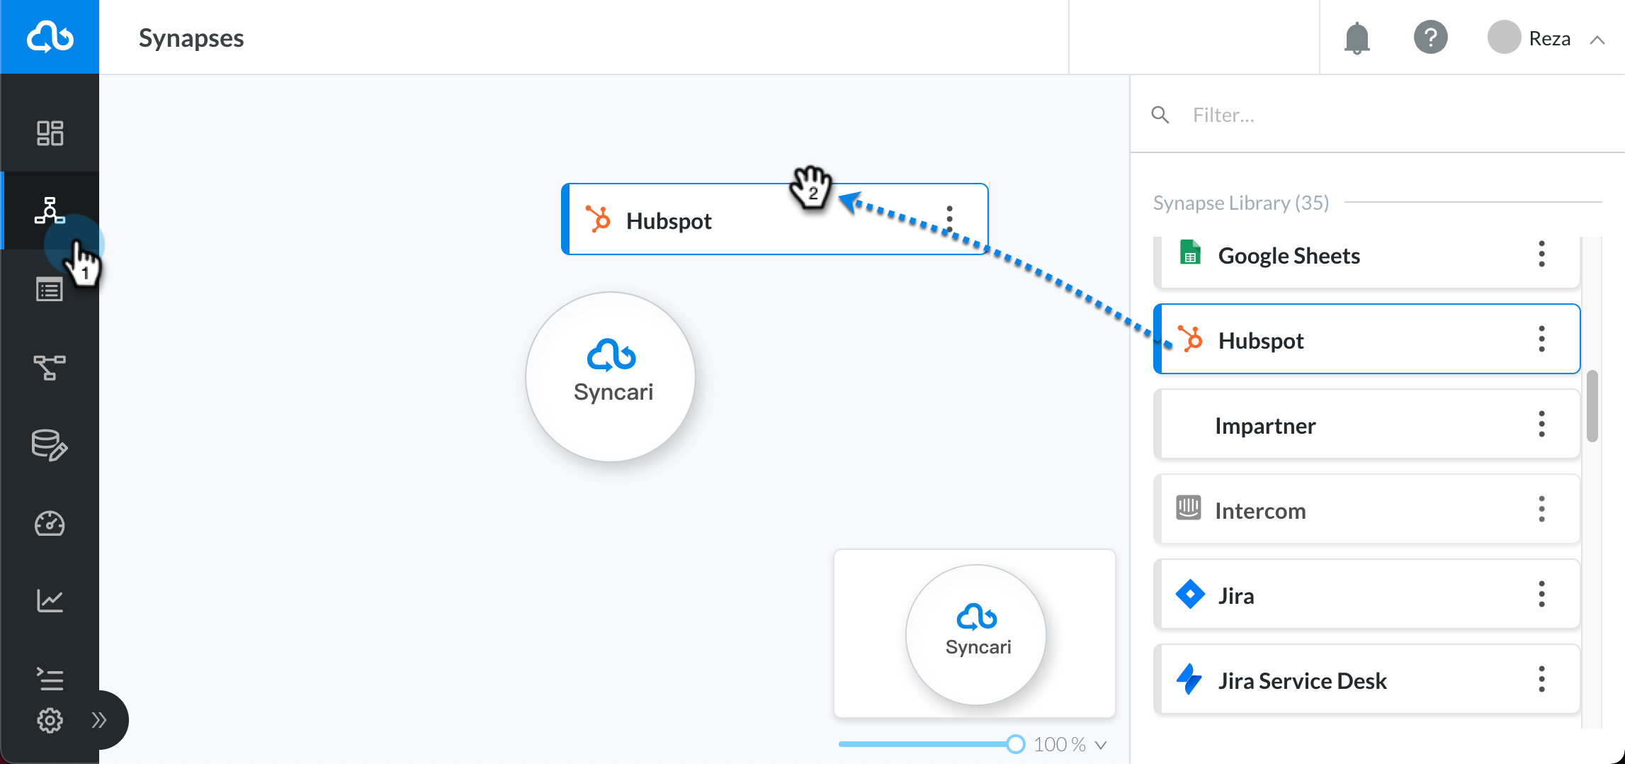Select Hubspot in Synapse Library

(x=1367, y=339)
